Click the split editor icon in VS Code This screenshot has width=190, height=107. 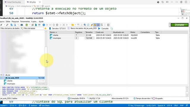[x=186, y=2]
